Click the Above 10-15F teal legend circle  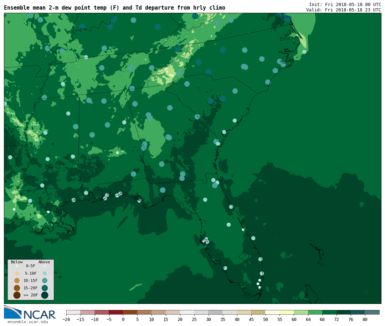tap(45, 280)
